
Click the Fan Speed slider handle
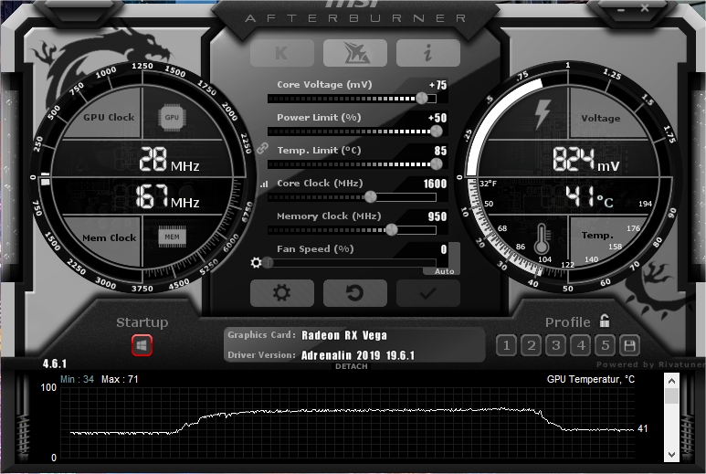point(269,262)
